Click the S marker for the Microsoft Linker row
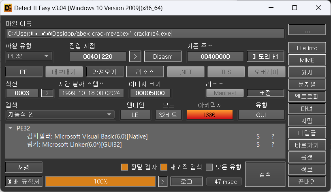Image resolution: width=331 pixels, height=192 pixels. [x=258, y=145]
